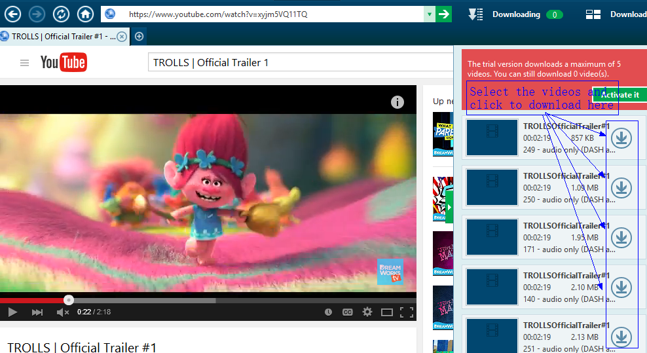The image size is (647, 353).
Task: Open the third Up next video thumbnail
Action: [443, 253]
